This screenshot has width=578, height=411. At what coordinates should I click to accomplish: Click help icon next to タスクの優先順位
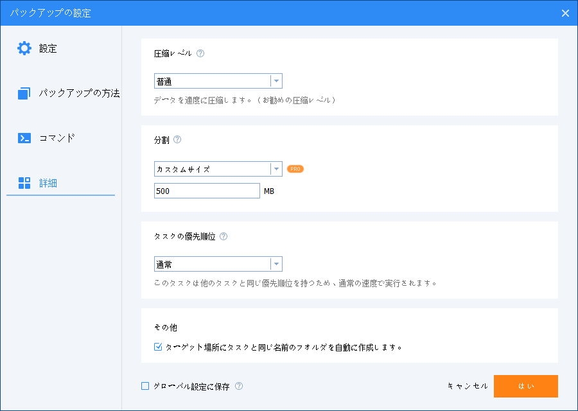(x=223, y=236)
